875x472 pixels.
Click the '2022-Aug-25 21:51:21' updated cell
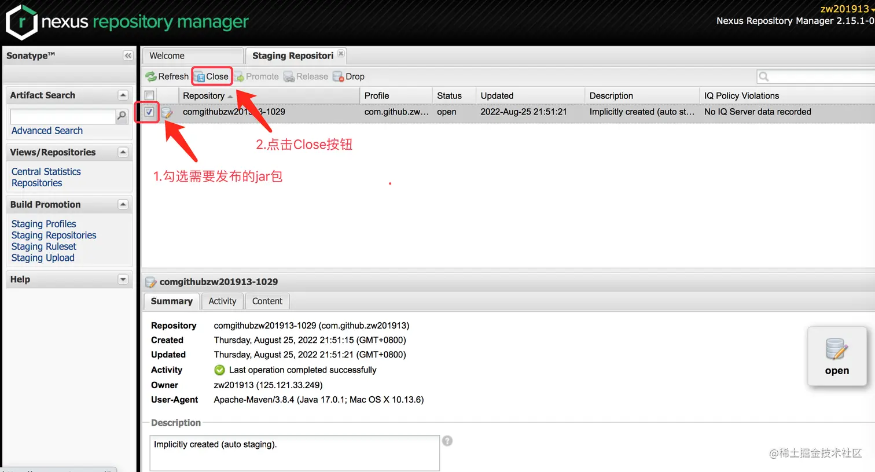click(524, 112)
